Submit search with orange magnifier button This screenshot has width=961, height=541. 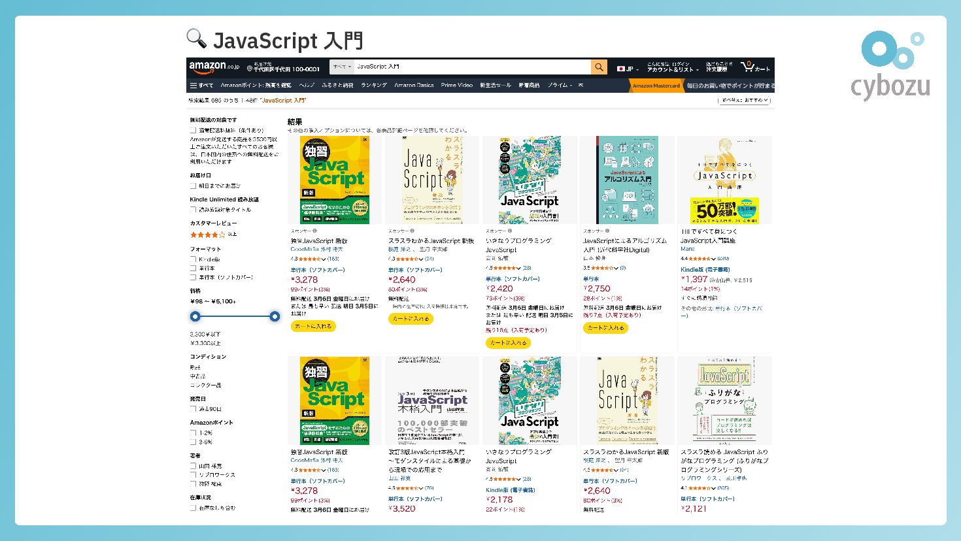coord(599,67)
